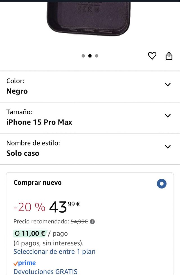Click the heart outline above the dropdowns

(x=152, y=56)
